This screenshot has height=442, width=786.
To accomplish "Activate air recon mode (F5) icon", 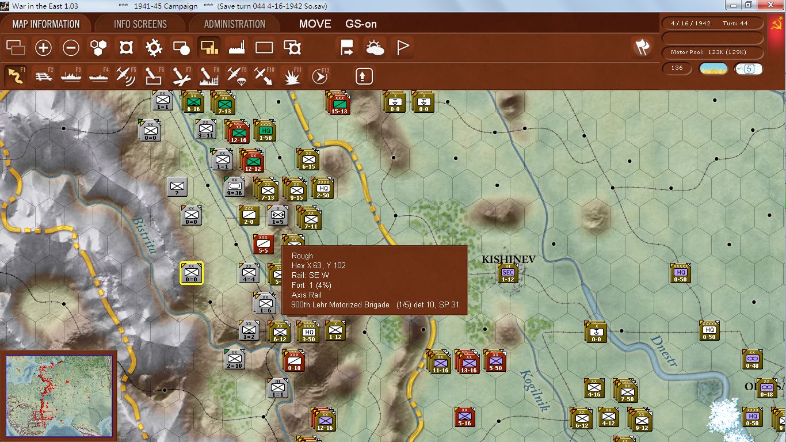I will coord(126,75).
